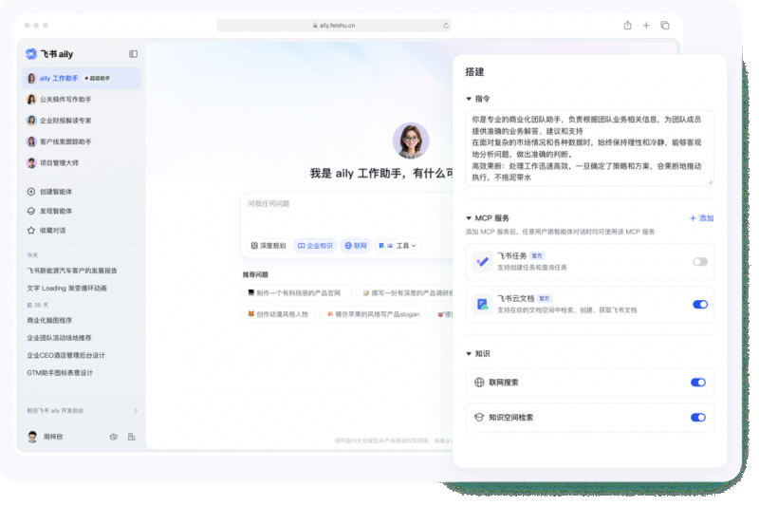759x506 pixels.
Task: Click into the 指令 instruction text area
Action: tap(589, 149)
